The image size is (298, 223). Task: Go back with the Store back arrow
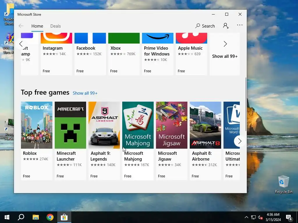click(x=21, y=26)
